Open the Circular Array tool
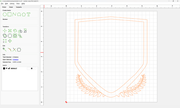Image resolution: width=180 pixels, height=108 pixels. click(10, 41)
